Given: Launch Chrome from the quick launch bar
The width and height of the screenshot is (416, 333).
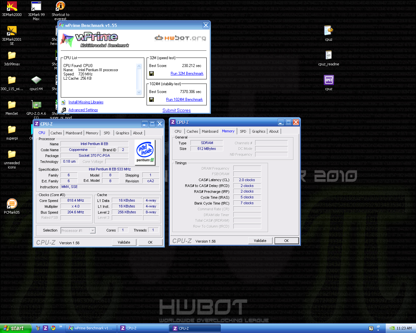Looking at the screenshot, I should 53,328.
